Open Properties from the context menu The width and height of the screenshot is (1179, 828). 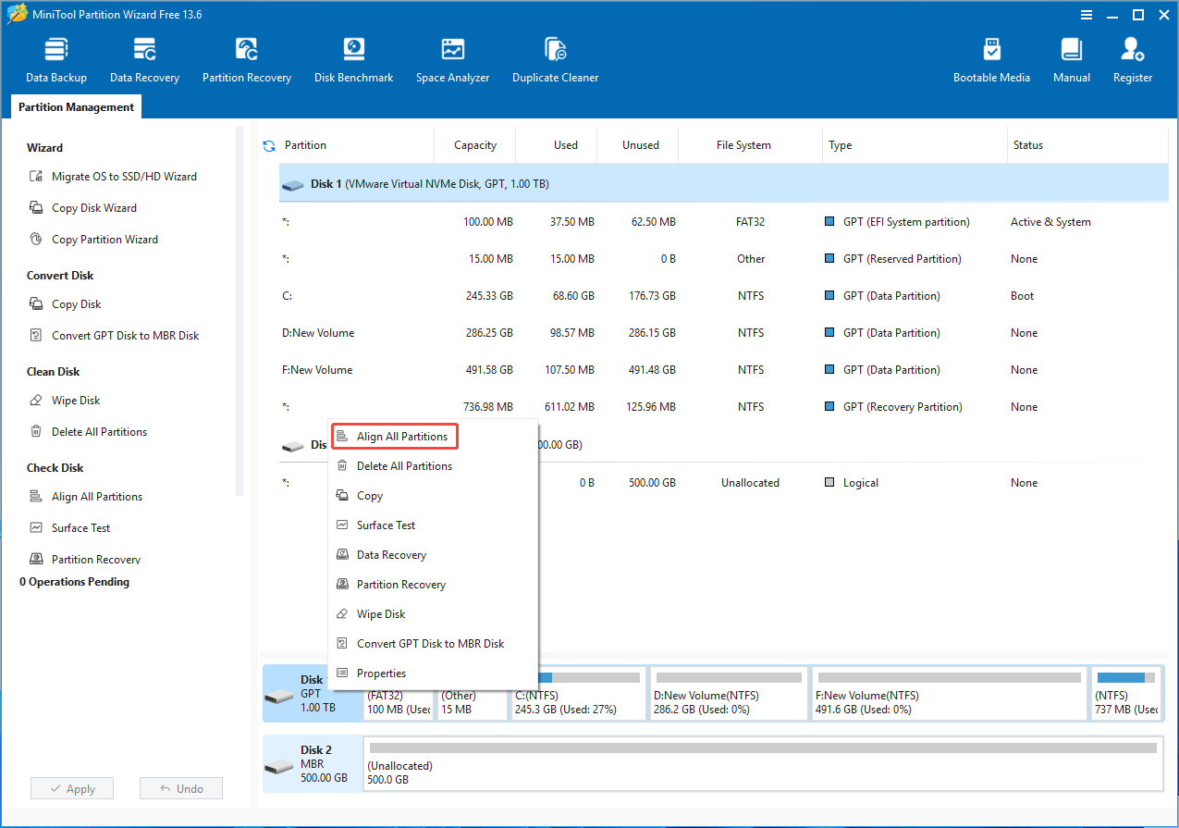[x=433, y=674]
